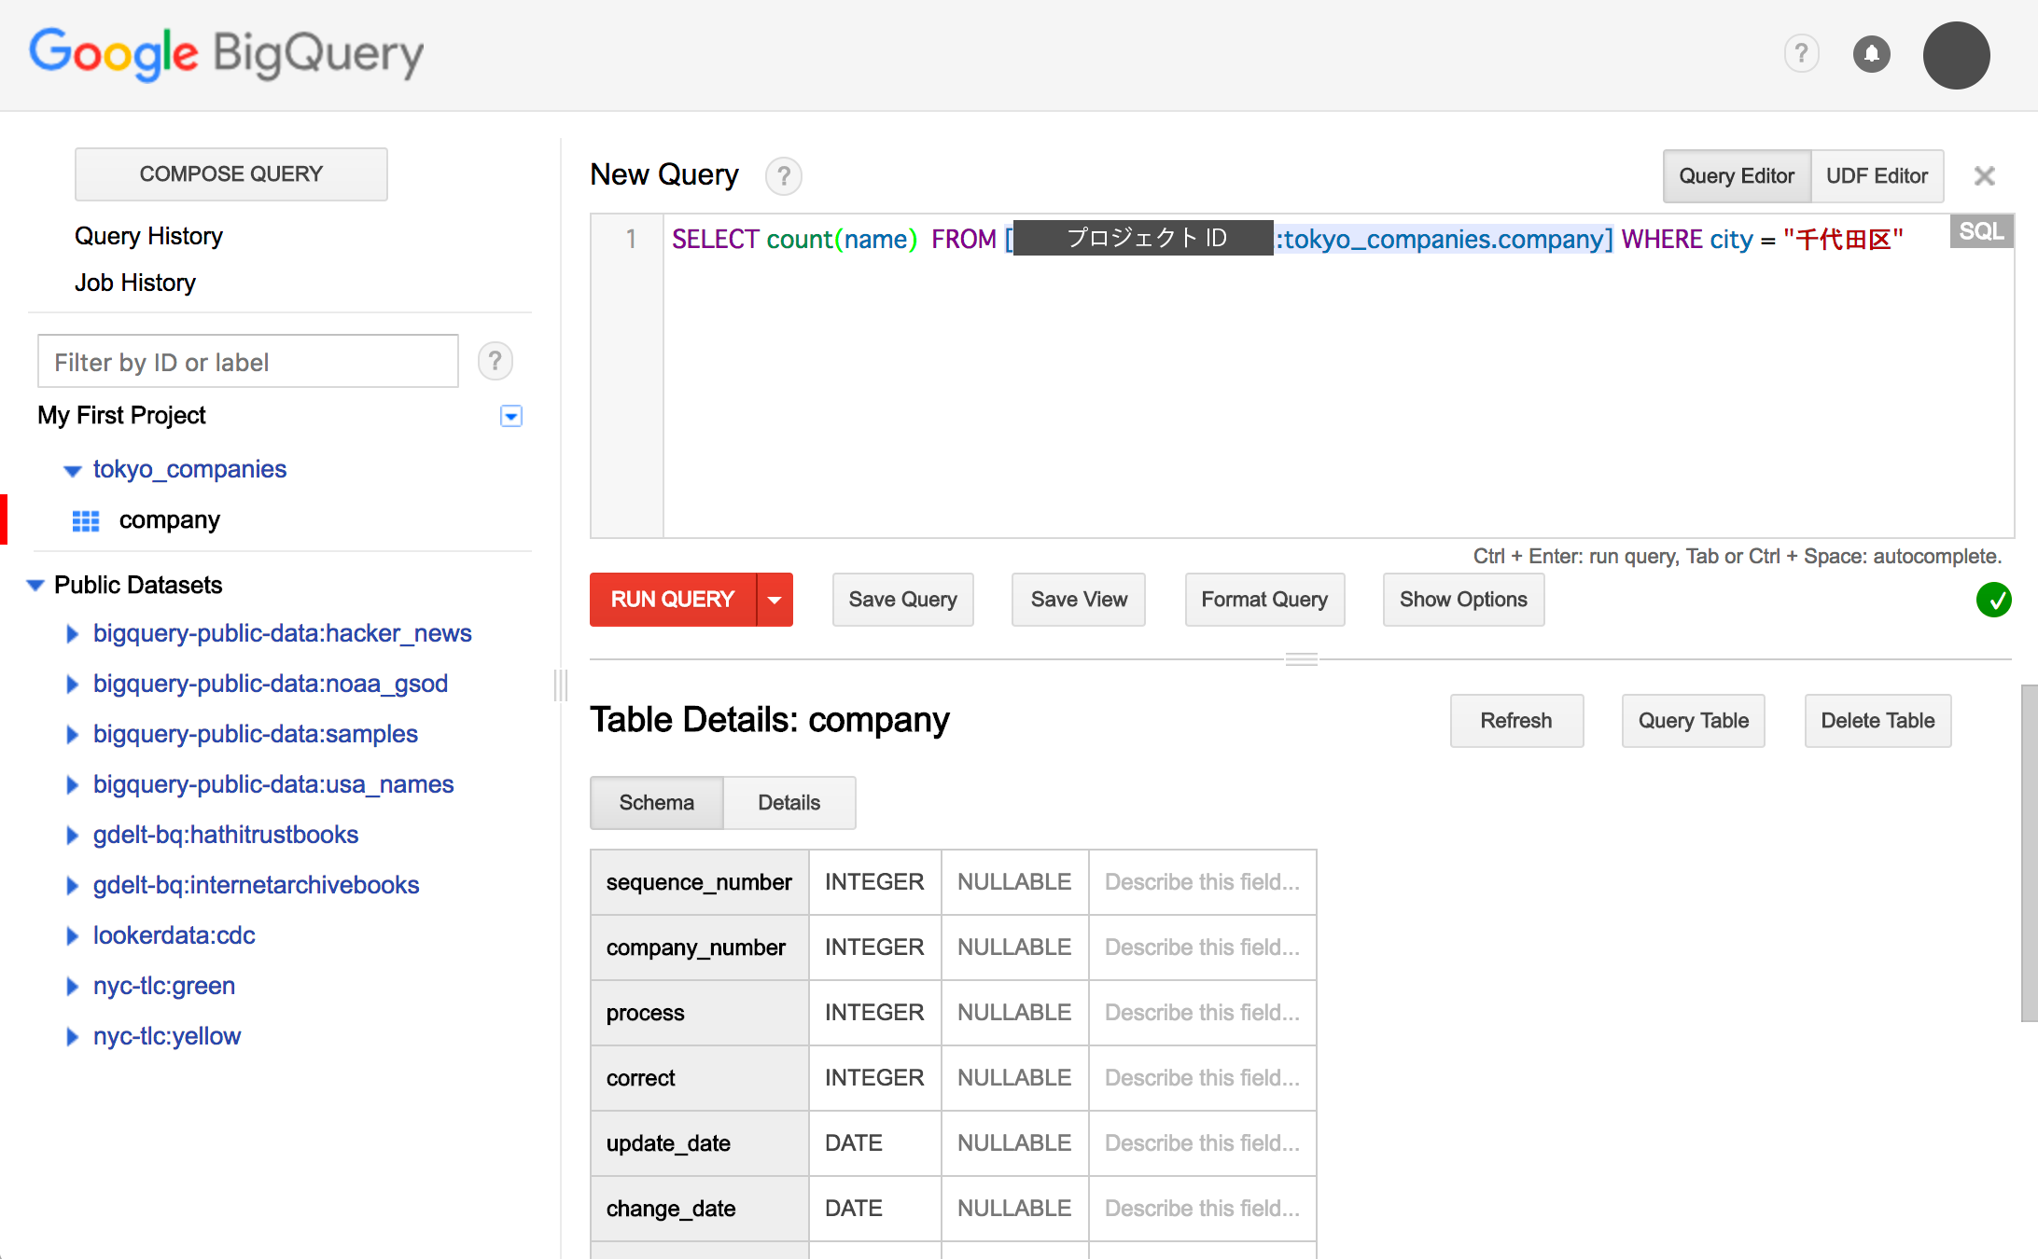2038x1259 pixels.
Task: Expand bigquery-public-data:samples dataset
Action: click(73, 735)
